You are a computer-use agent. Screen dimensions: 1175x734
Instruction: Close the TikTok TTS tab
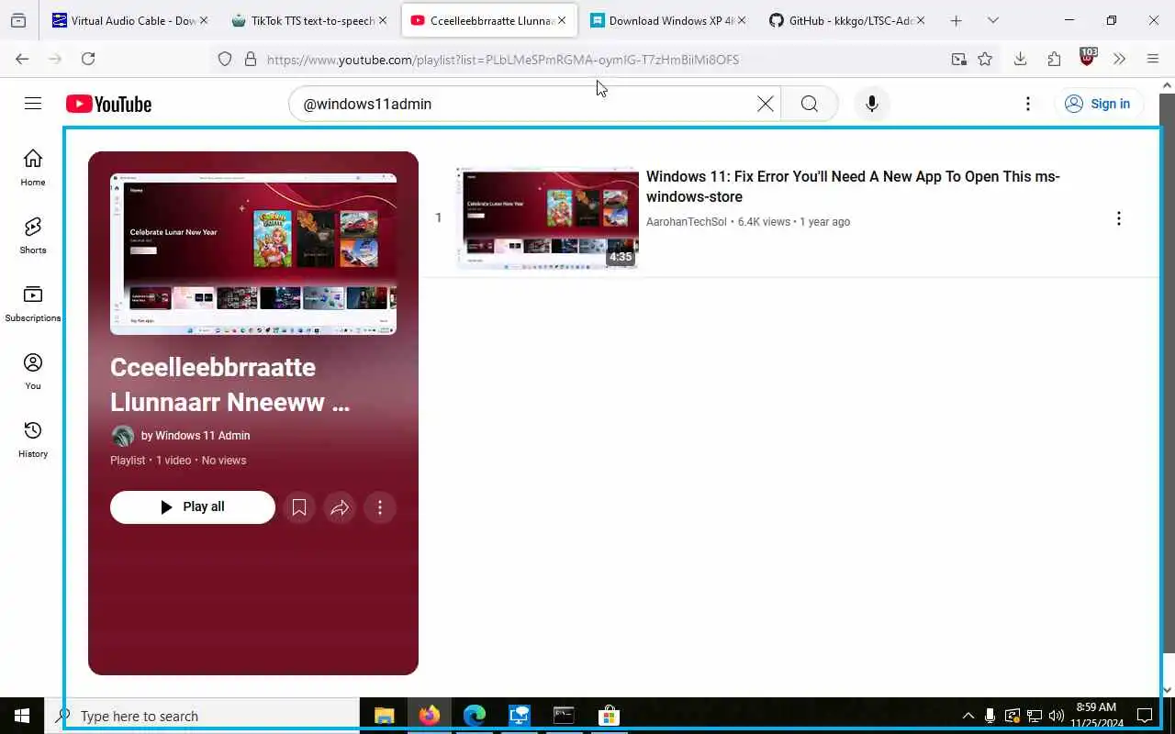[383, 20]
